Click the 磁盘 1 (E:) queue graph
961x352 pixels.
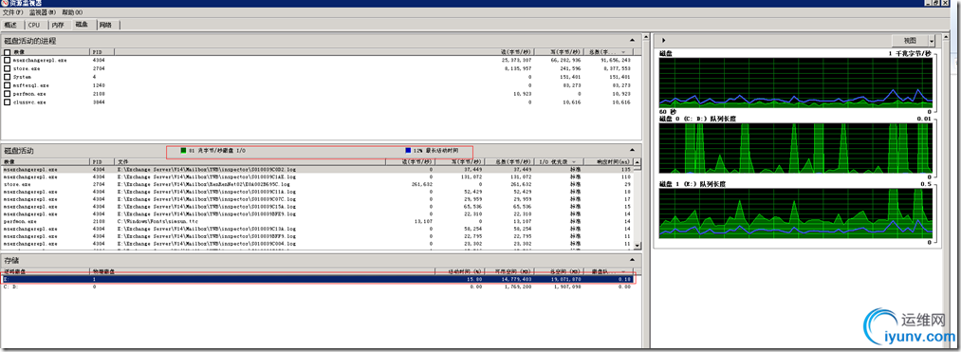[796, 213]
